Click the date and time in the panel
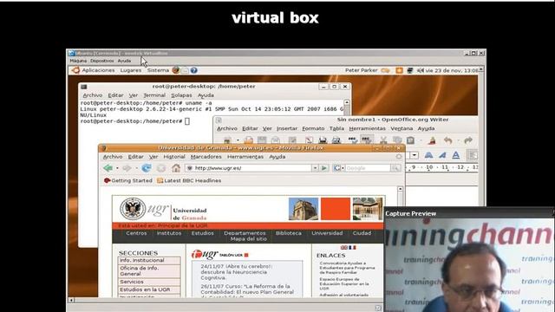555x312 pixels. point(452,70)
